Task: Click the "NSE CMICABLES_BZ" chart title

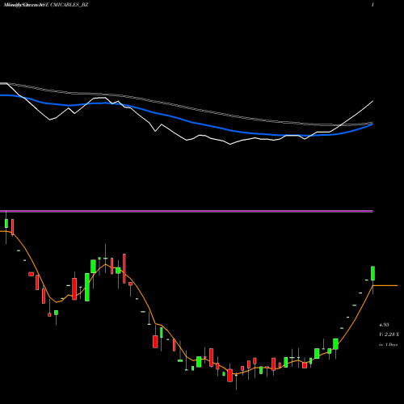Action: click(65, 5)
